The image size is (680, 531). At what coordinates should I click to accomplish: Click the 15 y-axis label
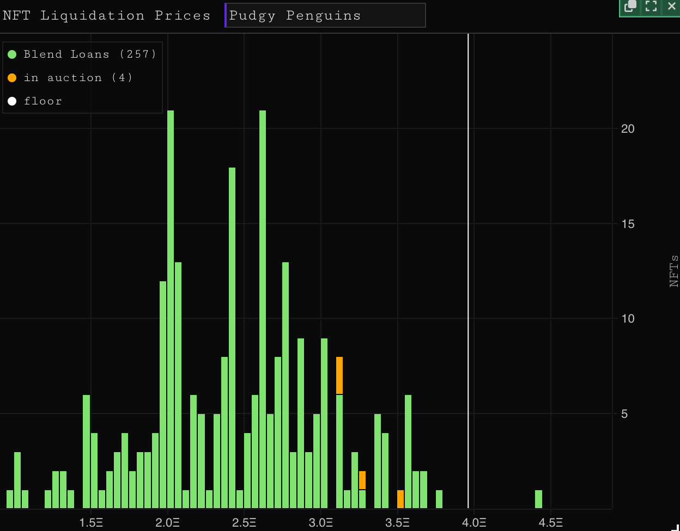(628, 224)
